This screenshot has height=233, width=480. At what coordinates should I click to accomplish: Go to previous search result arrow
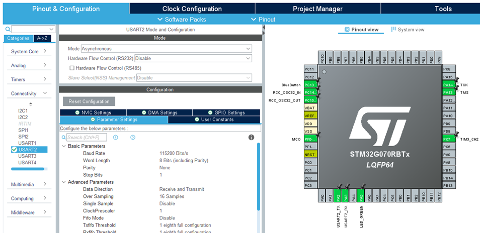[115, 138]
